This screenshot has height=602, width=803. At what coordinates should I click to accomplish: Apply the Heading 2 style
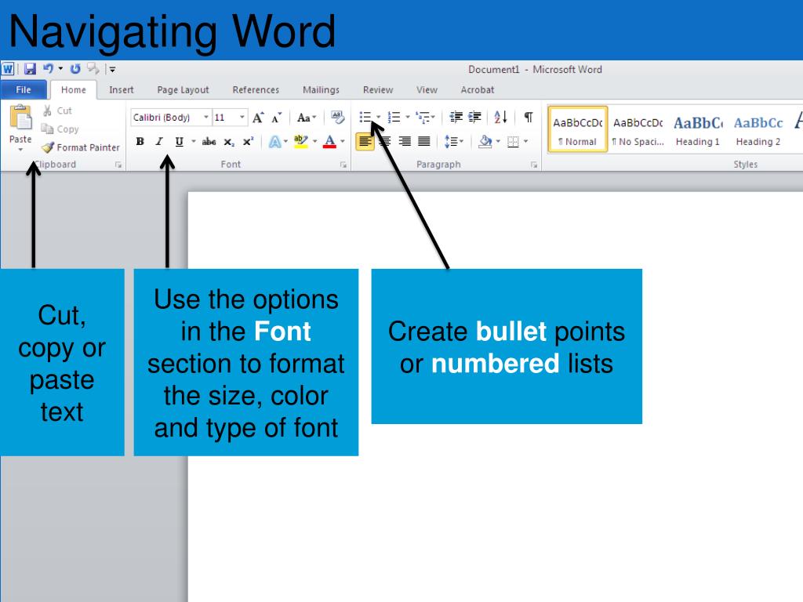(x=758, y=130)
